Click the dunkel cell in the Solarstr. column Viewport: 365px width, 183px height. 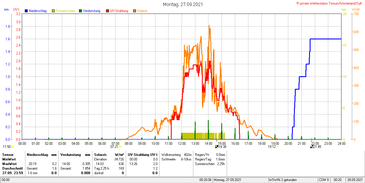pyautogui.click(x=99, y=173)
